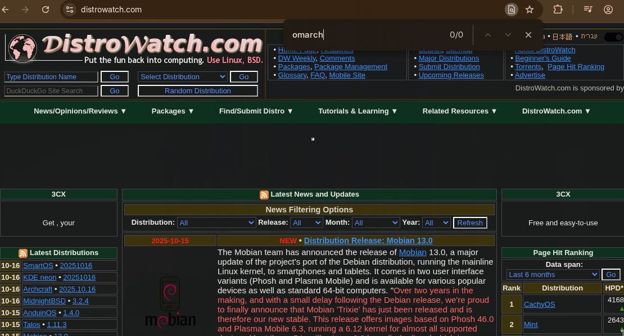
Task: Open the Glossary link
Action: click(292, 75)
